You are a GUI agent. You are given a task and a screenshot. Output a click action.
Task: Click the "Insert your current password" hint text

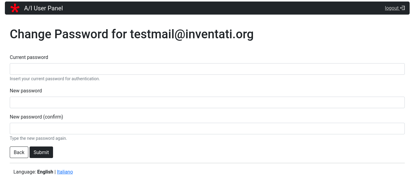click(55, 79)
